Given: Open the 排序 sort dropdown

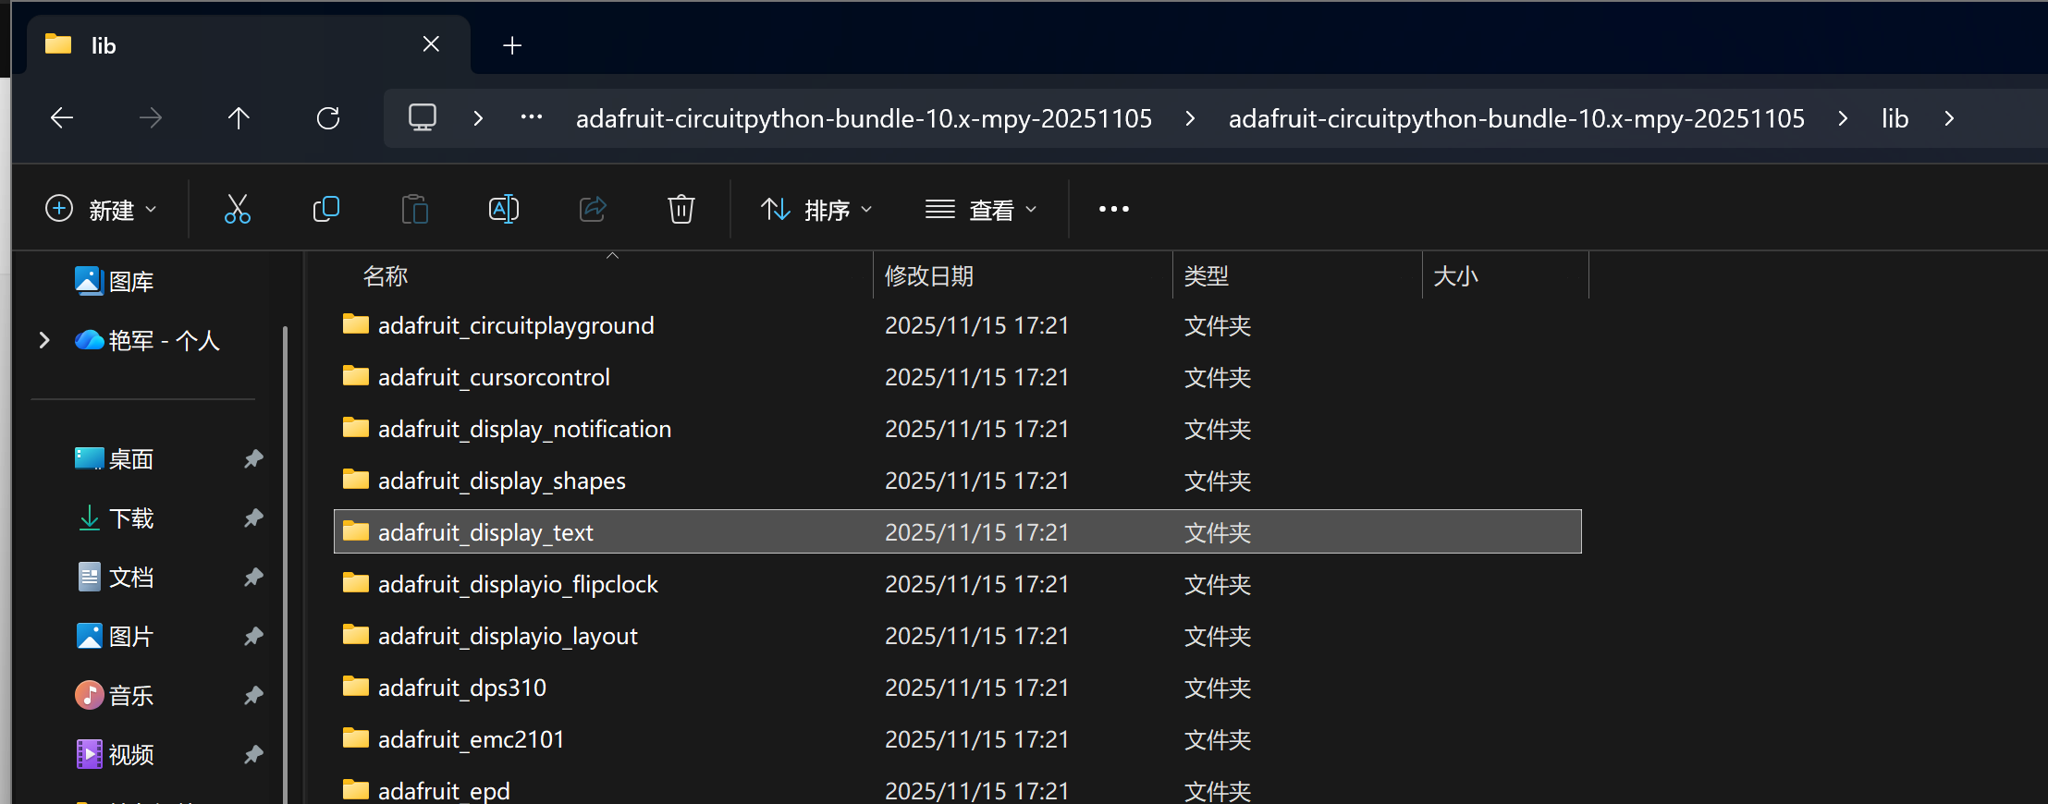Looking at the screenshot, I should point(816,210).
